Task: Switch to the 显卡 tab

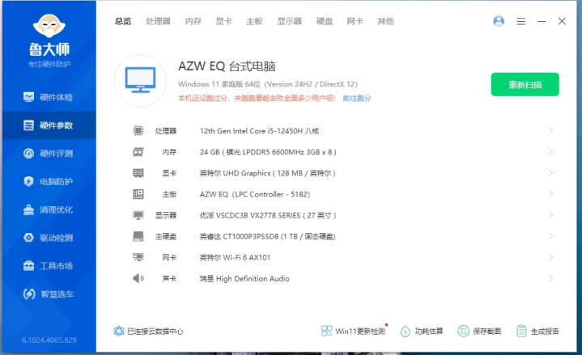Action: click(x=224, y=21)
